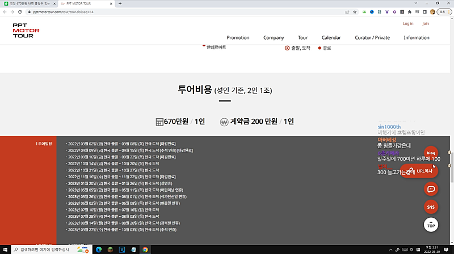Reload the page in browser

pyautogui.click(x=20, y=11)
